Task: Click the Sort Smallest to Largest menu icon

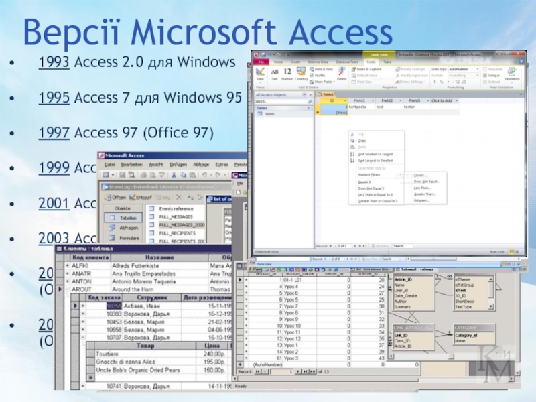Action: tap(352, 154)
